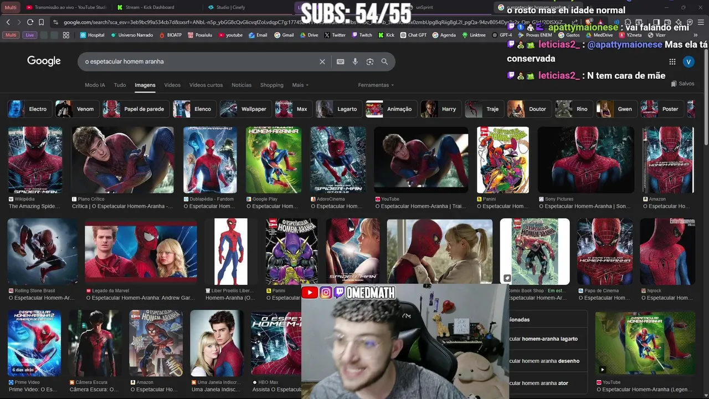
Task: Open the Plano Crítico image result
Action: [x=122, y=160]
